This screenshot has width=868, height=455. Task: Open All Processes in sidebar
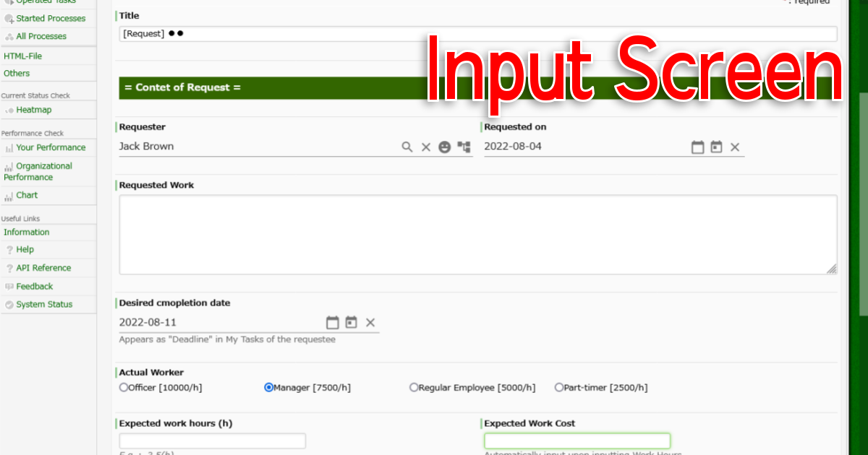41,36
